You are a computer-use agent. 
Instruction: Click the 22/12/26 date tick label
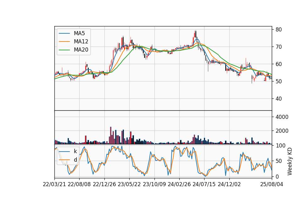click(x=104, y=184)
